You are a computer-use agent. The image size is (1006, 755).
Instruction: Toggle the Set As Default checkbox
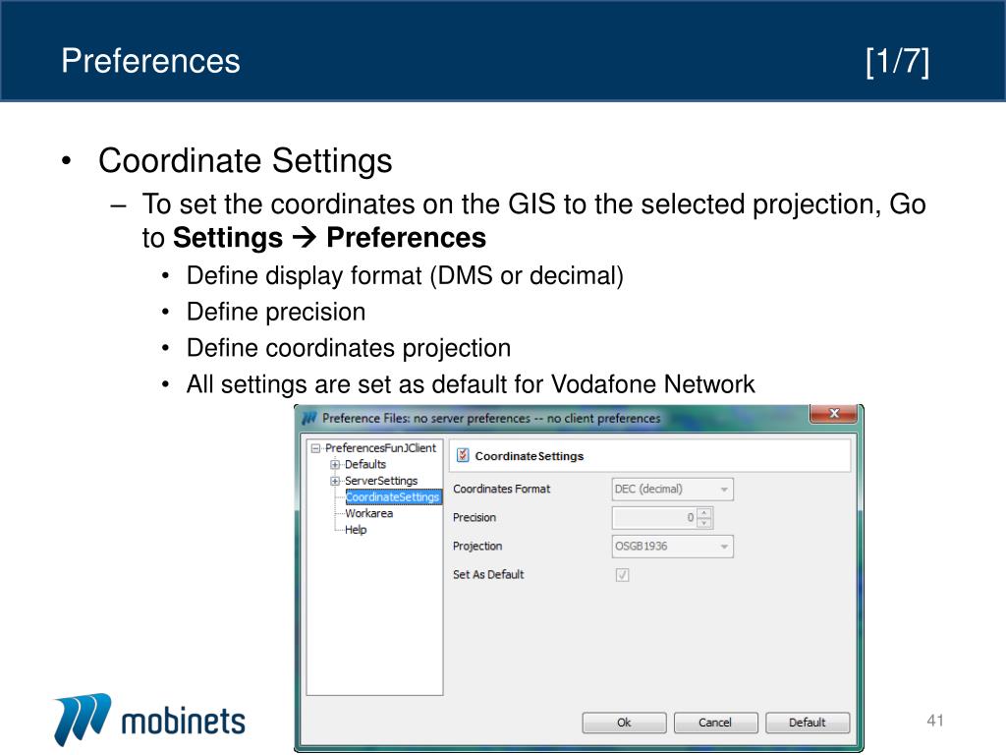622,574
